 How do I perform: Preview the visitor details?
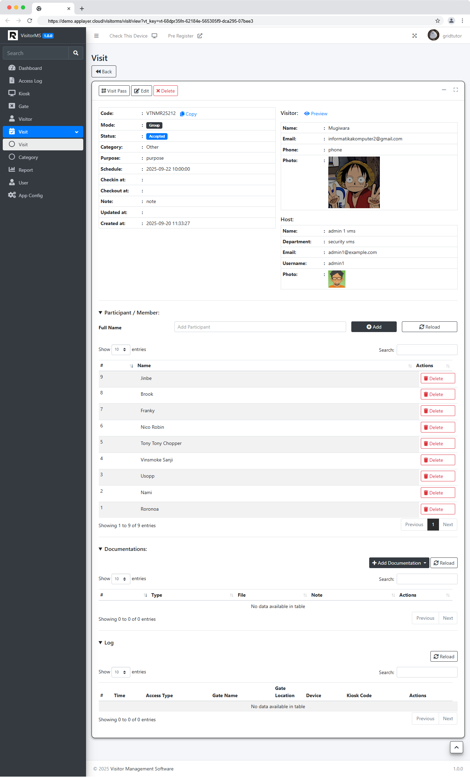[x=316, y=114]
